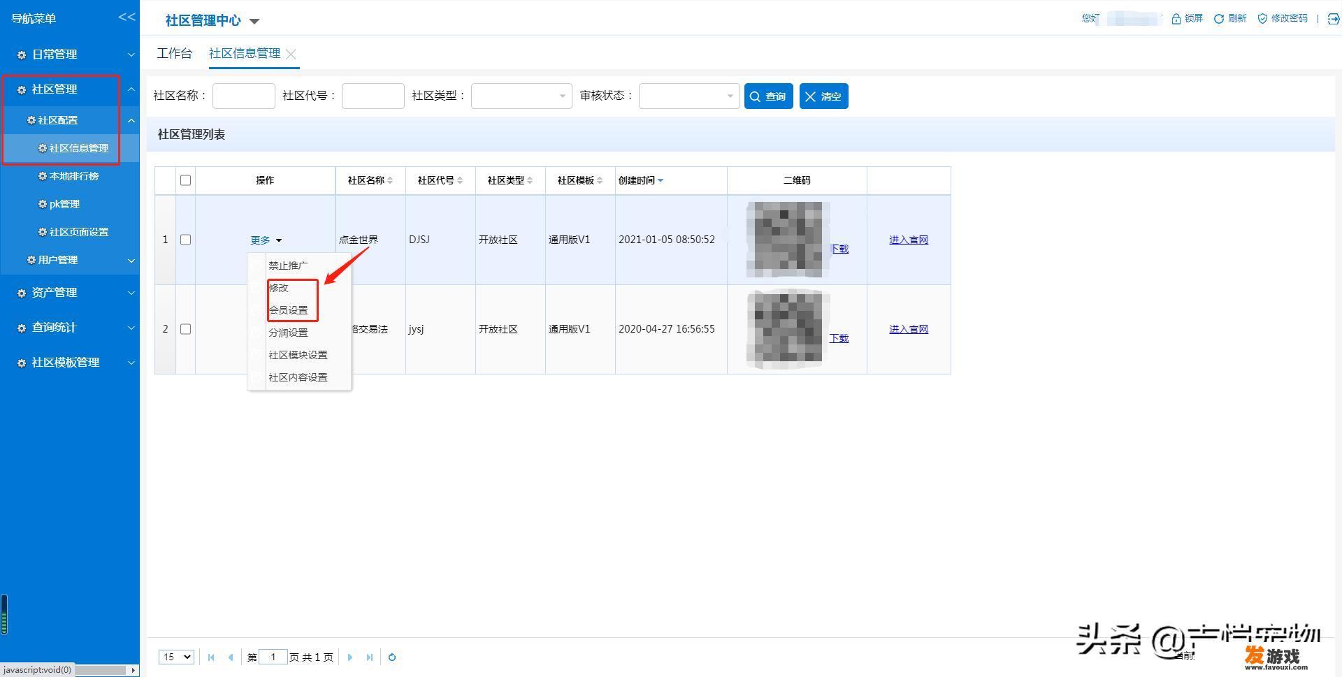Image resolution: width=1342 pixels, height=677 pixels.
Task: Sort by 社区模板 column arrows
Action: tap(600, 180)
